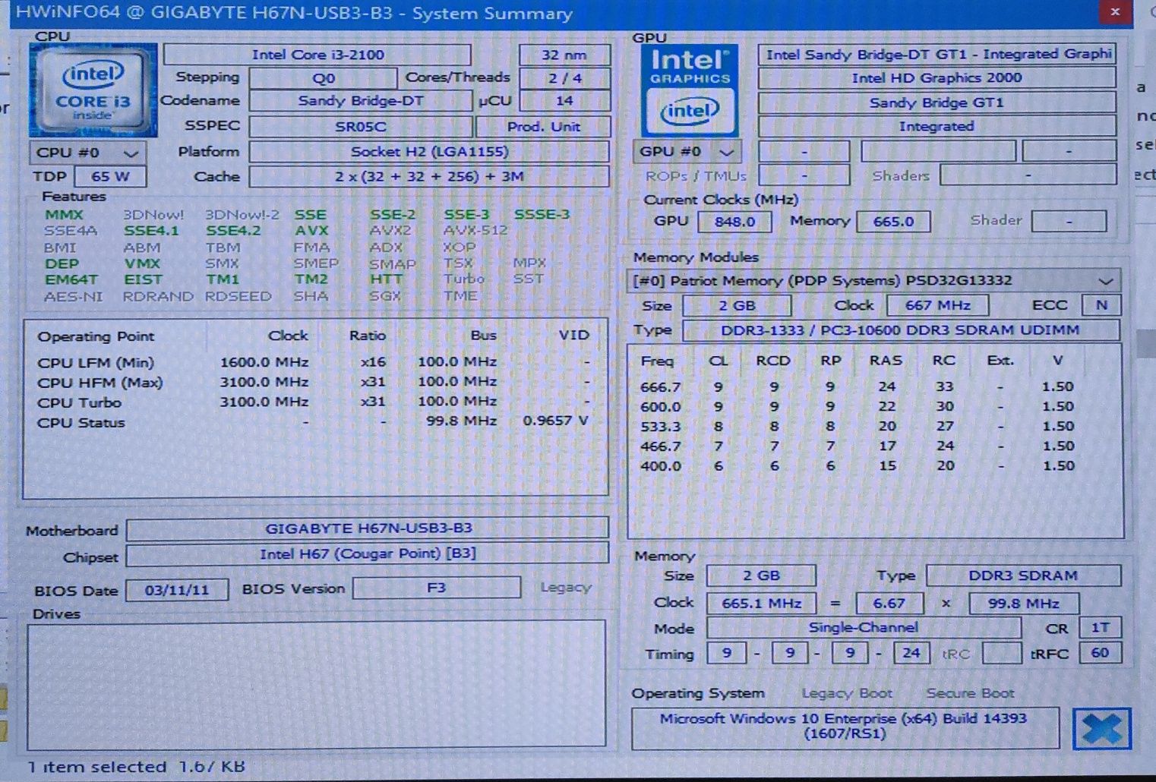Image resolution: width=1156 pixels, height=782 pixels.
Task: Click the tRFC 60 value
Action: pyautogui.click(x=1100, y=653)
